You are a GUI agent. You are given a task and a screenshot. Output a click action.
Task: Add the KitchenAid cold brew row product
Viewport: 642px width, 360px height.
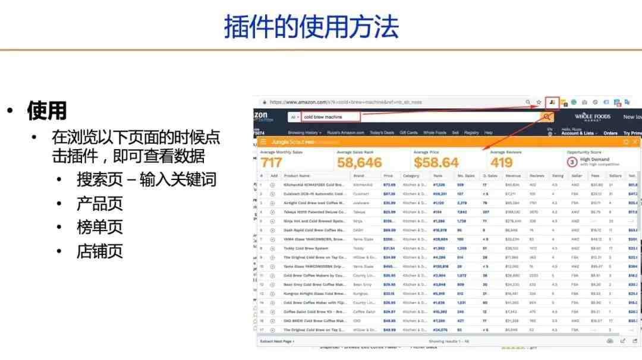273,185
